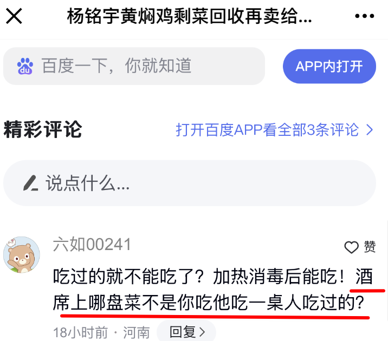Open username 六如00241 profile
This screenshot has width=388, height=341.
point(92,245)
